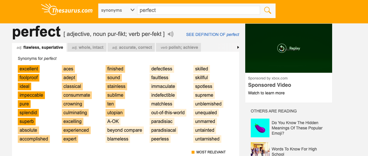
Task: Click the Replay video icon
Action: point(282,48)
